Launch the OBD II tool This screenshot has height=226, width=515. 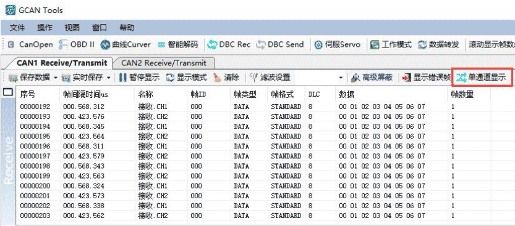coord(77,44)
